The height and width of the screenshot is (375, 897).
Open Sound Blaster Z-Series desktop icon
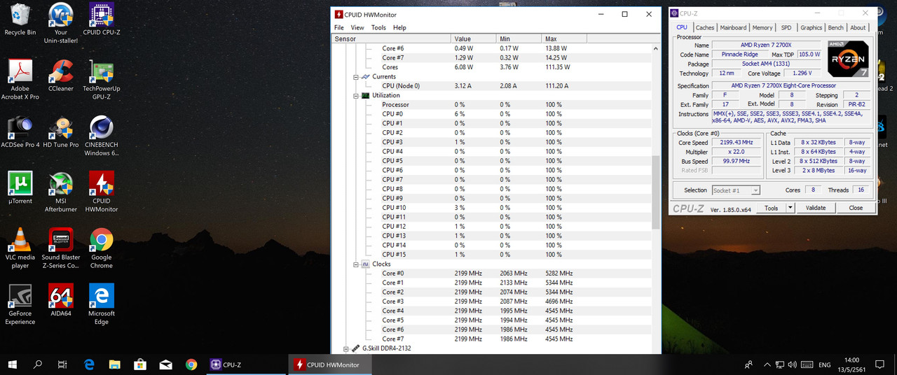61,248
